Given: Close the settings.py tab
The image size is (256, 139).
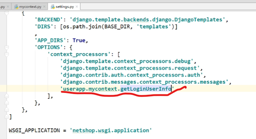Looking at the screenshot, I should coord(77,7).
